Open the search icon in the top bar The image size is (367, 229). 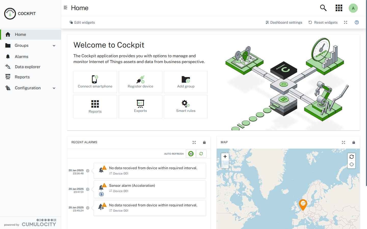[x=323, y=8]
